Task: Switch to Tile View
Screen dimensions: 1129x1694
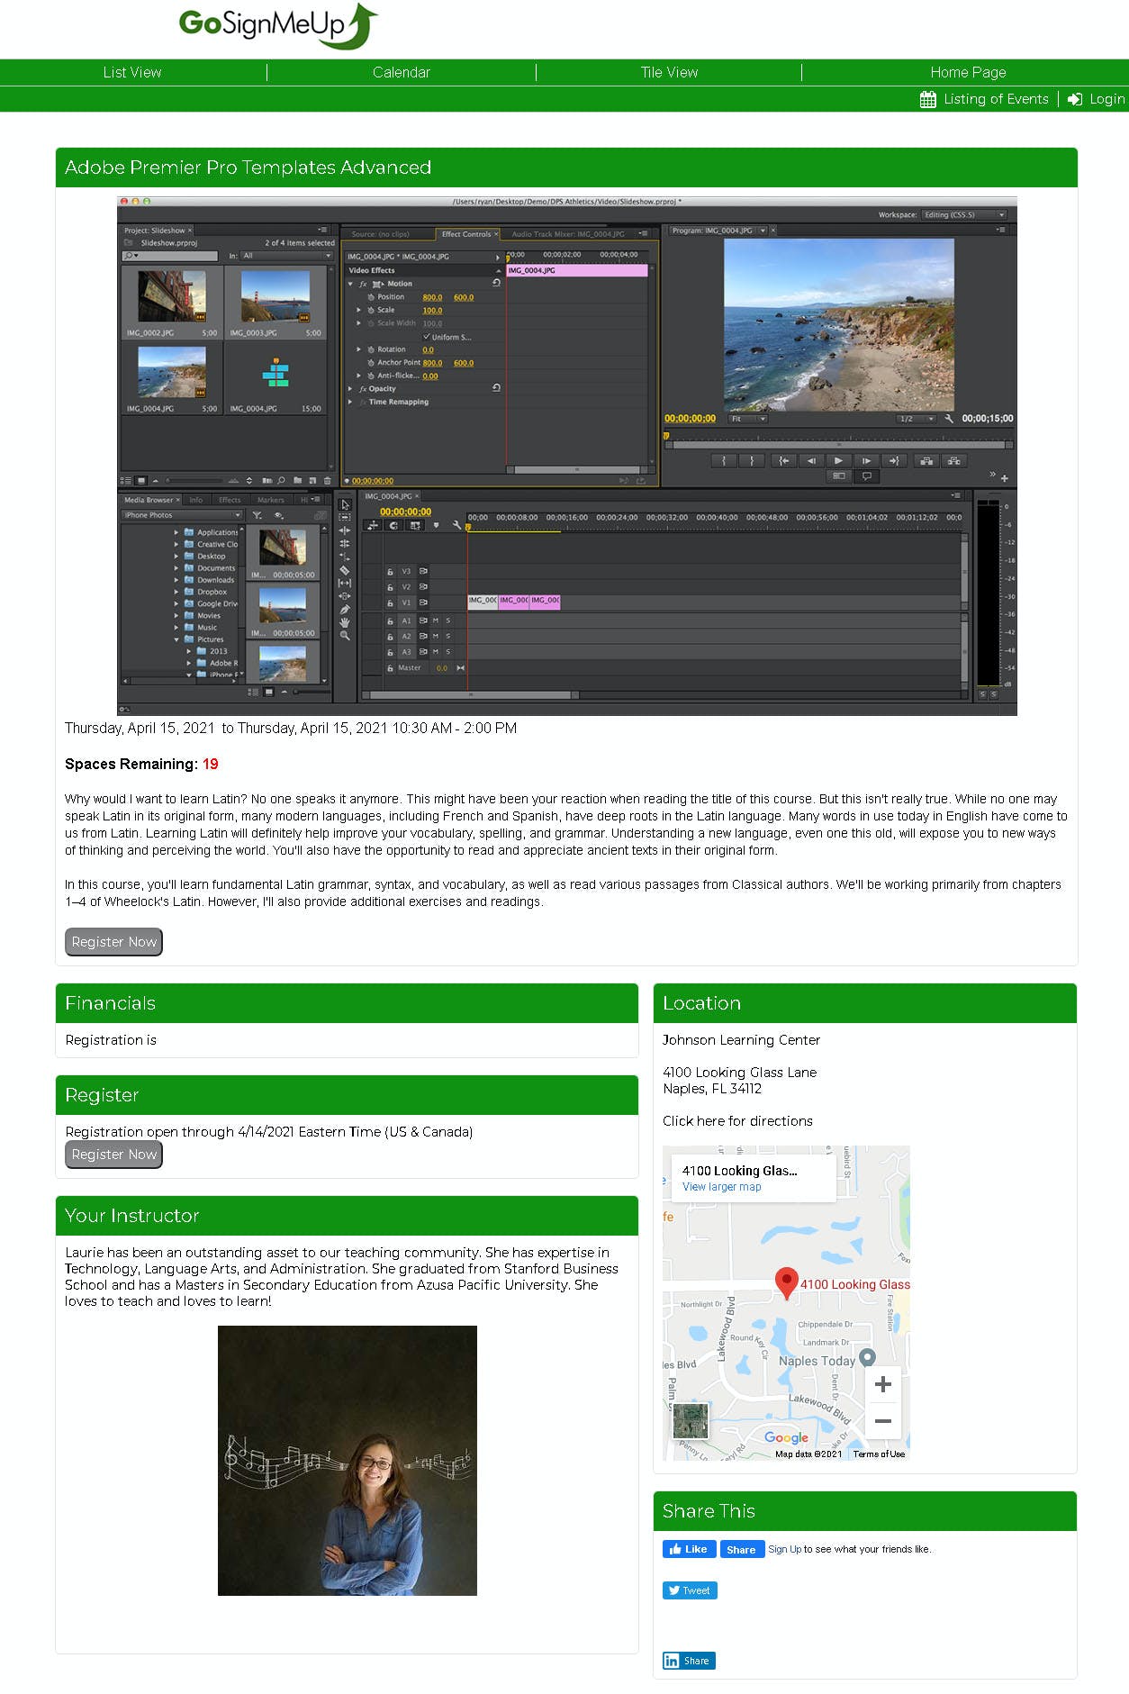Action: (x=669, y=72)
